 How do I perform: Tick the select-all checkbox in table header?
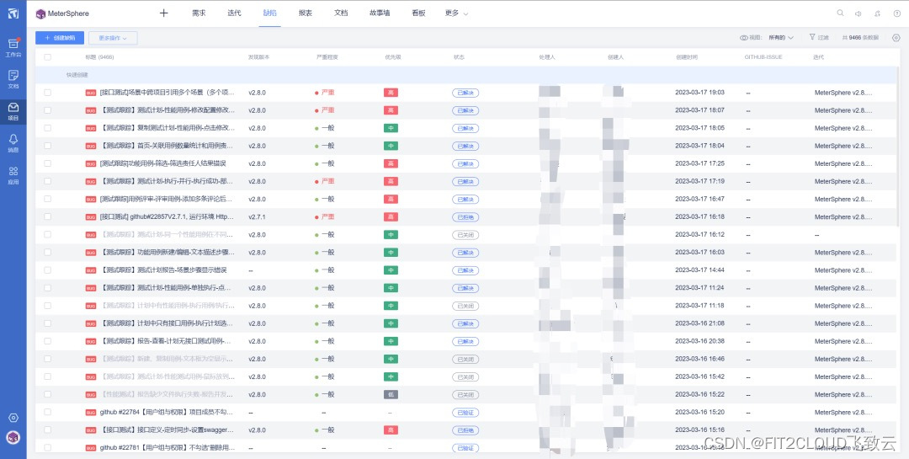(x=47, y=57)
